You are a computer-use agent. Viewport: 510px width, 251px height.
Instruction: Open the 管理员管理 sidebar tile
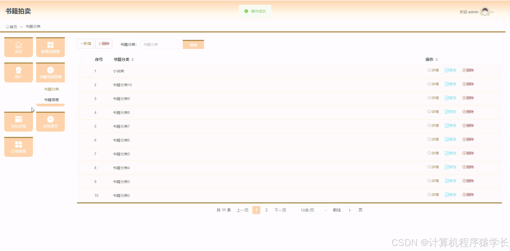[50, 47]
